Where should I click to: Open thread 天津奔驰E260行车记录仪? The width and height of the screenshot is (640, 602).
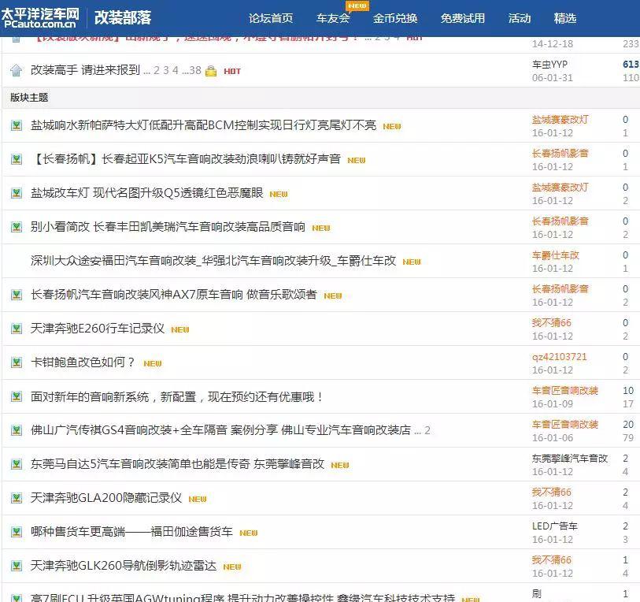tap(98, 329)
